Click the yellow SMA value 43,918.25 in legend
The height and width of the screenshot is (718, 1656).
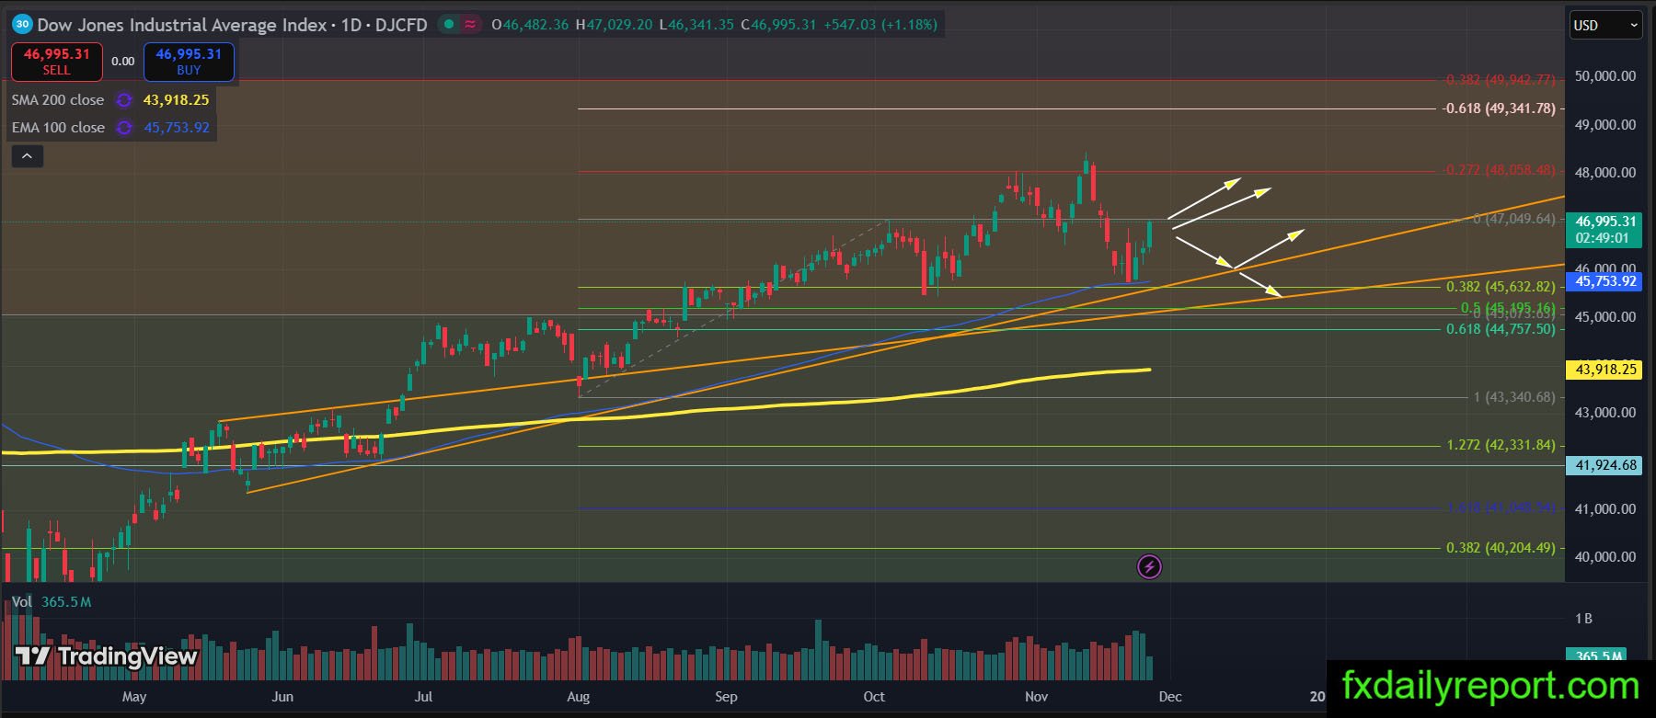[x=177, y=100]
